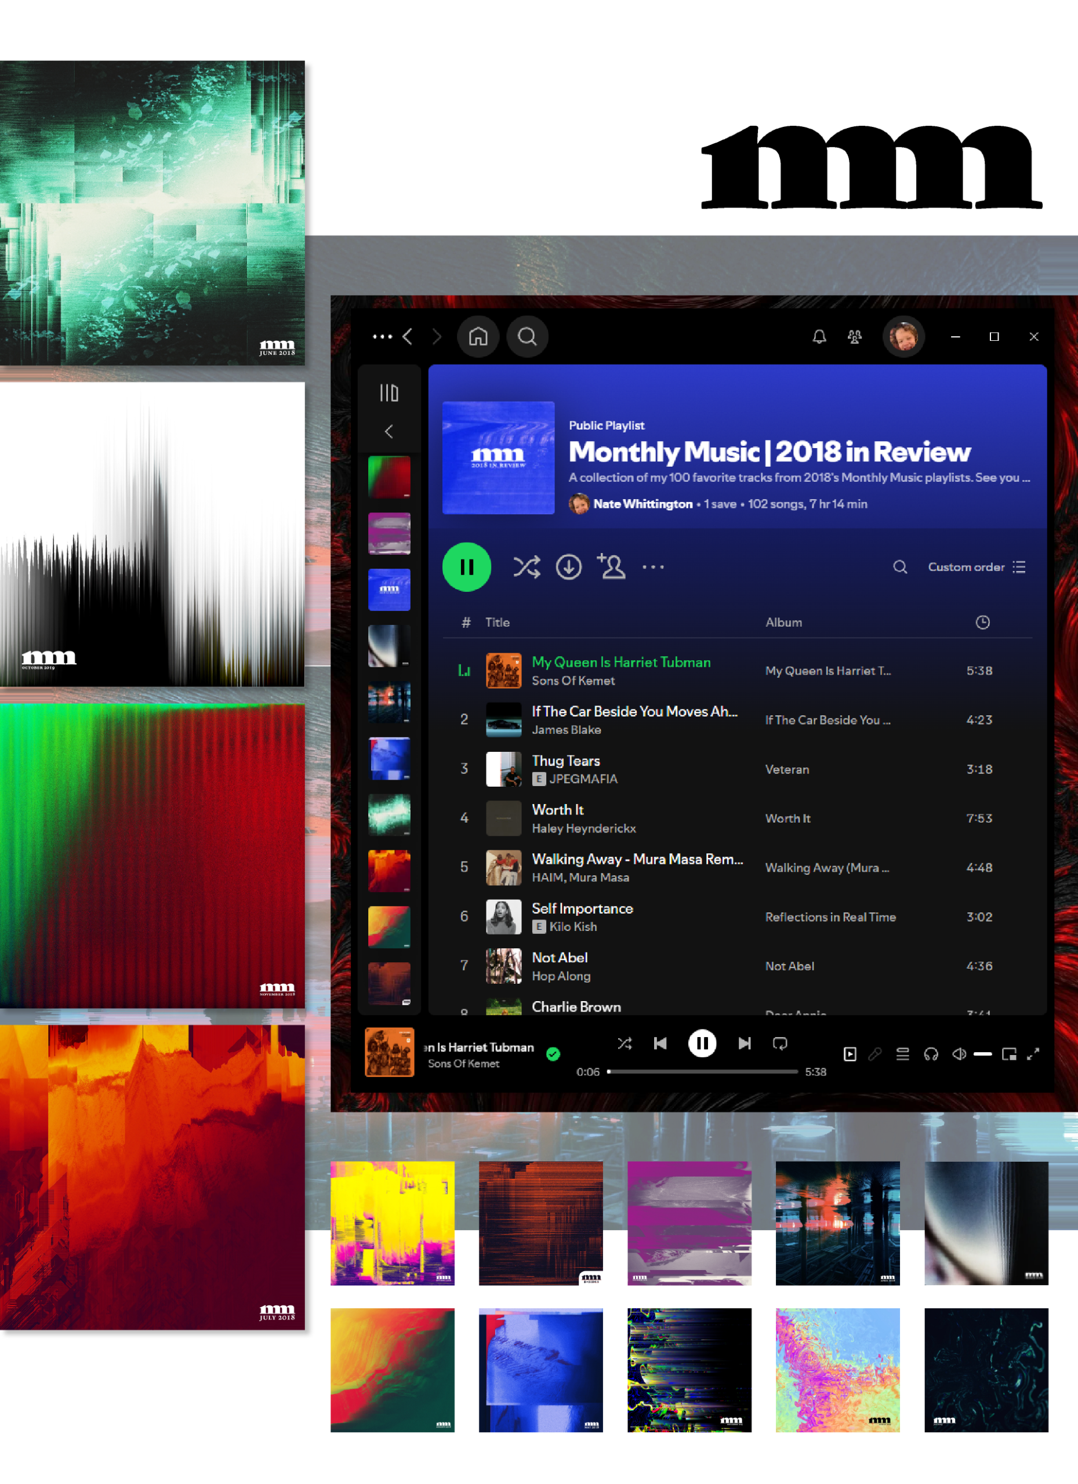The height and width of the screenshot is (1484, 1078).
Task: Toggle repeat in the player bar
Action: (x=779, y=1043)
